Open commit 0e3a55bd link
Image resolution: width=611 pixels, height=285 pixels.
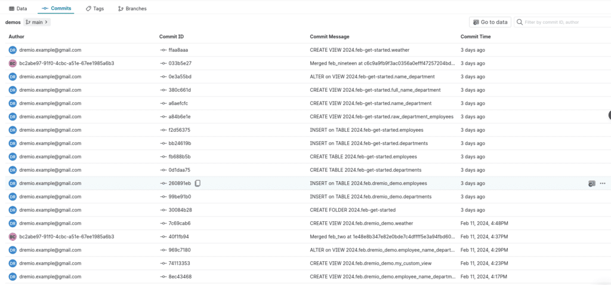176,77
